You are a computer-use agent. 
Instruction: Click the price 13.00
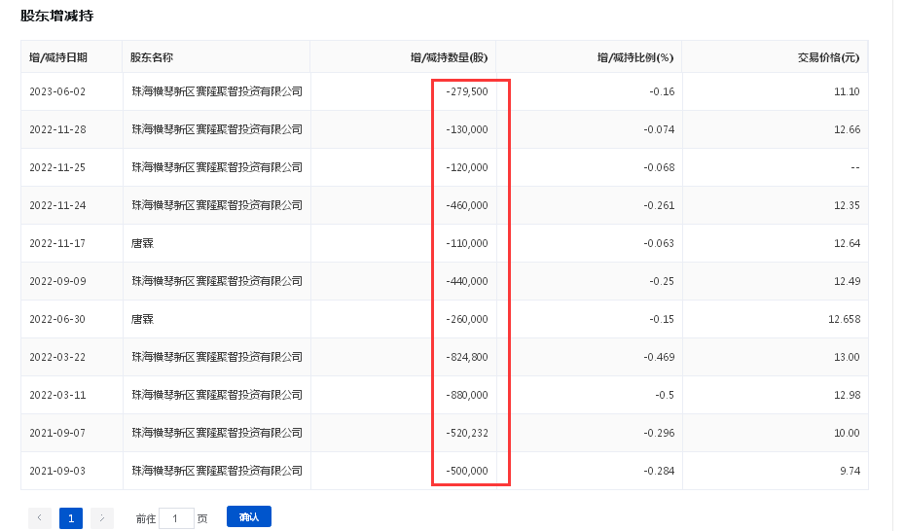pos(847,358)
